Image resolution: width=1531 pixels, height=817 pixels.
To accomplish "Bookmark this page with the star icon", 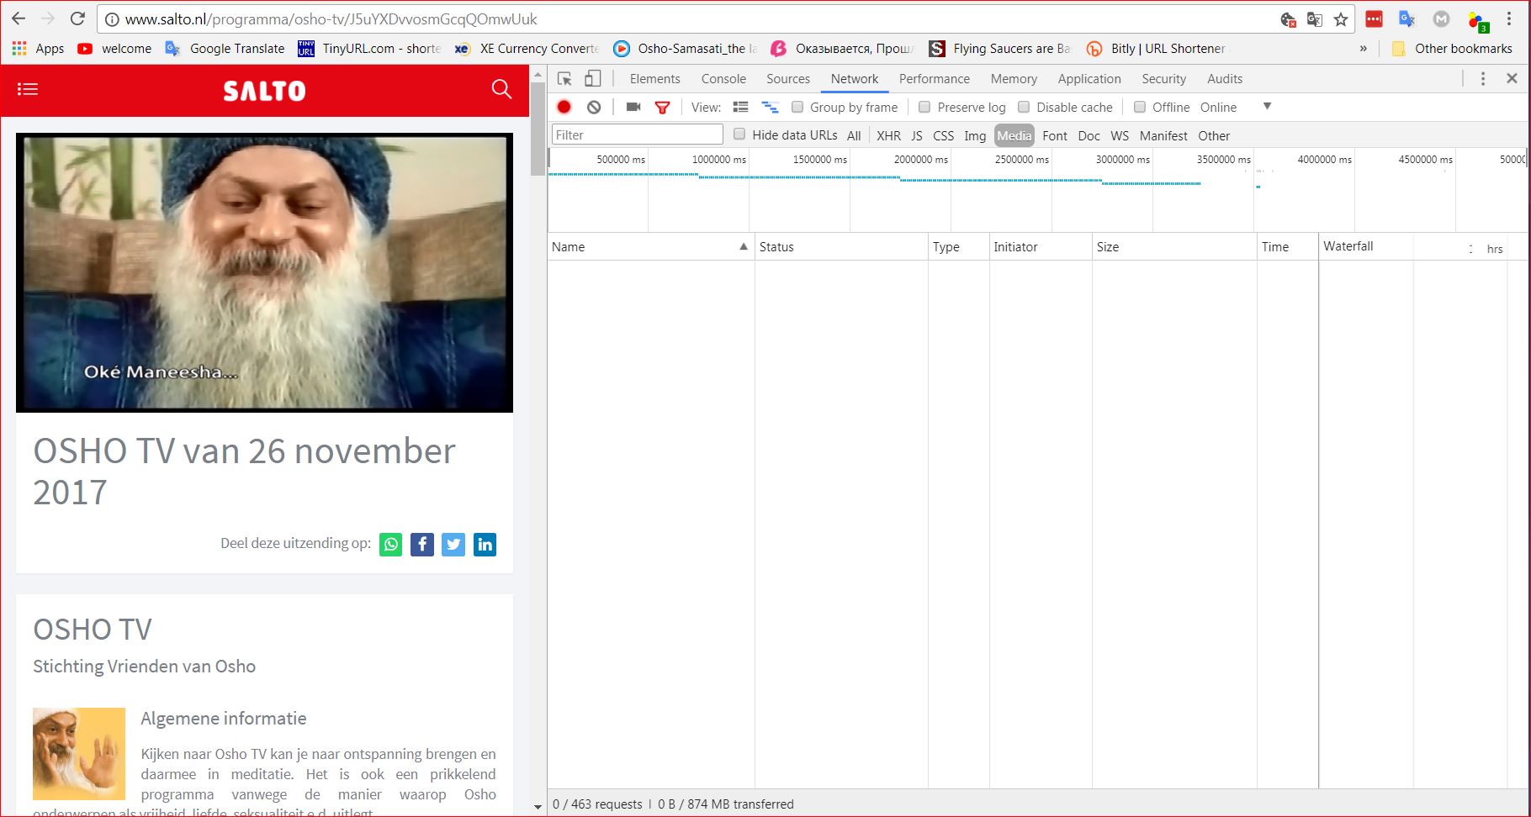I will [x=1341, y=19].
